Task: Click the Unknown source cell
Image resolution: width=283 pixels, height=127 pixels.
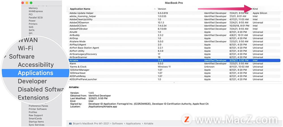Action: pyautogui.click(x=209, y=67)
